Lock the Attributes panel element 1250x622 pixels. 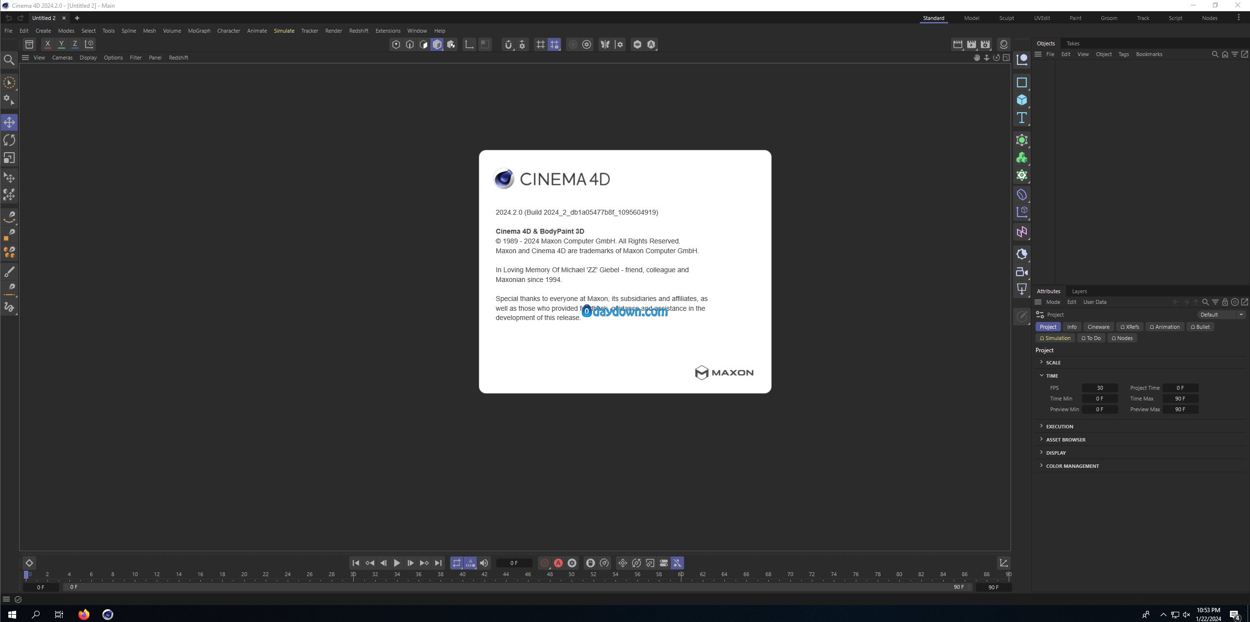pos(1225,302)
